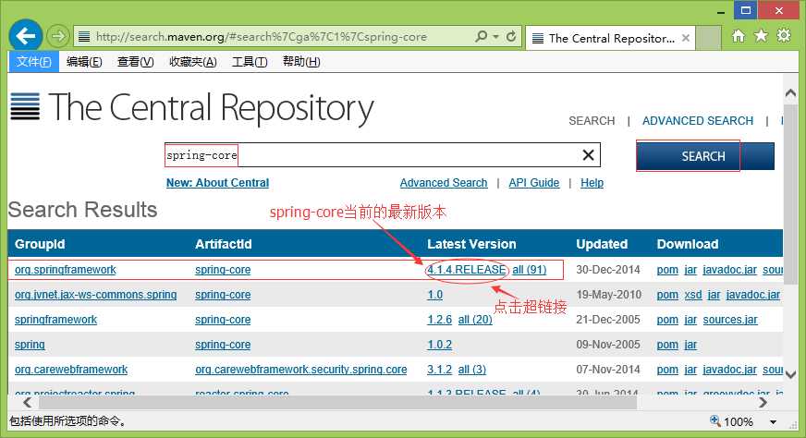Click the blue SEARCH button
The width and height of the screenshot is (806, 438).
point(704,156)
